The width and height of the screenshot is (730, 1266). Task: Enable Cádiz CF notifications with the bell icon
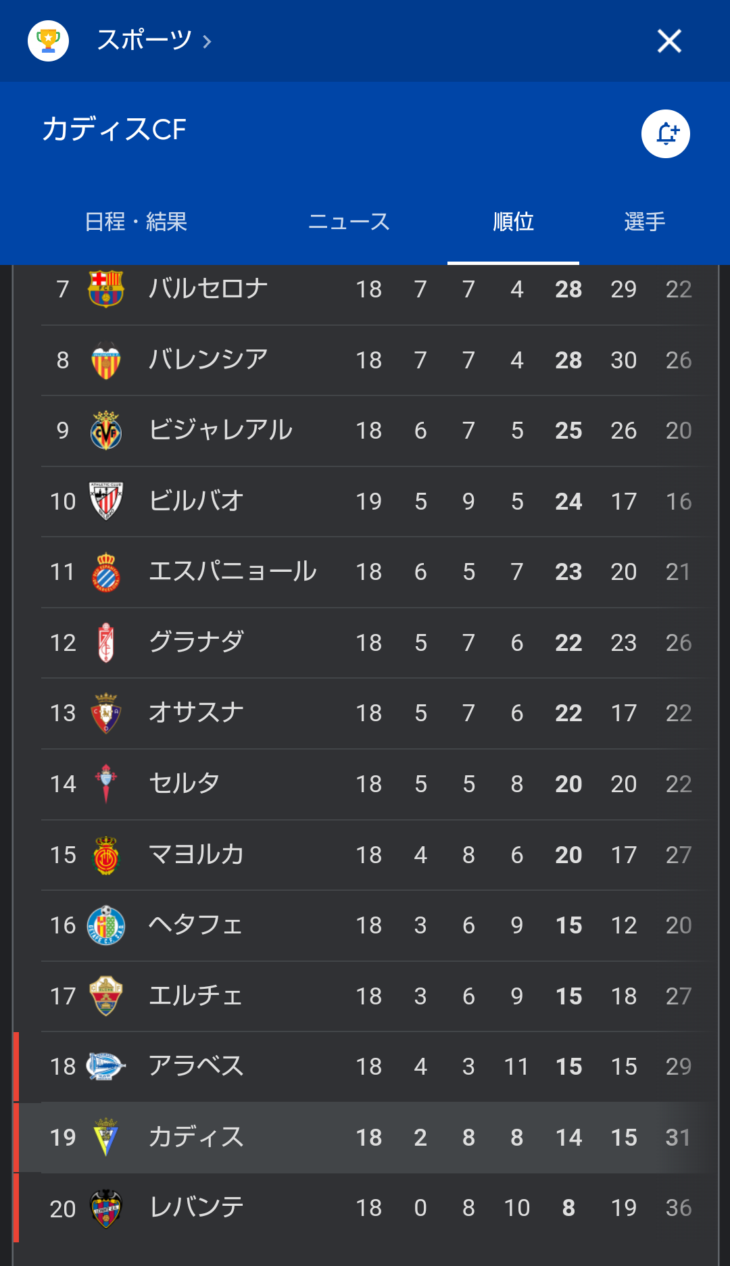(x=666, y=134)
